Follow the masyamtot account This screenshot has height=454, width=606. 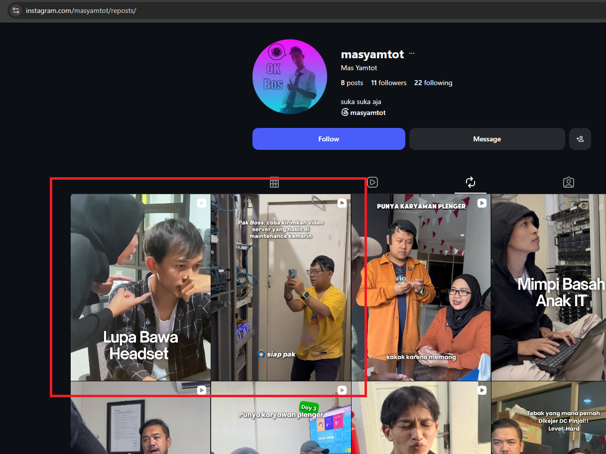click(329, 139)
